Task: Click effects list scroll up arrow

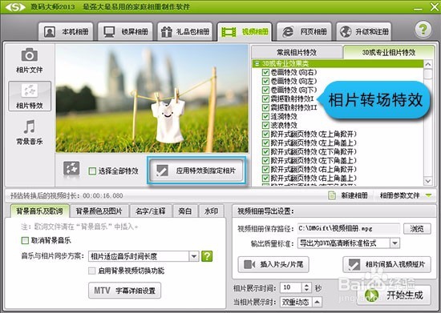Action: tap(428, 64)
